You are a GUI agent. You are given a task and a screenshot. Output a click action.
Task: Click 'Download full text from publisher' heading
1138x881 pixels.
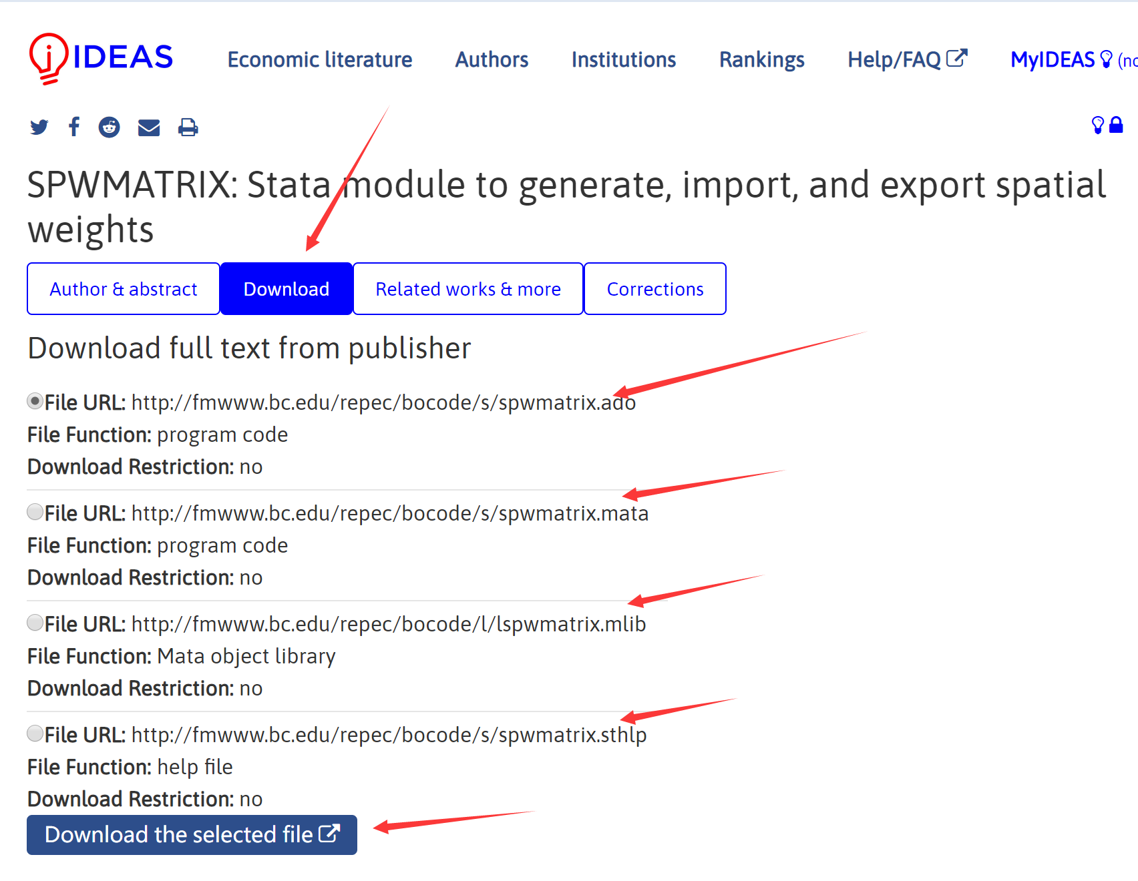(x=250, y=348)
